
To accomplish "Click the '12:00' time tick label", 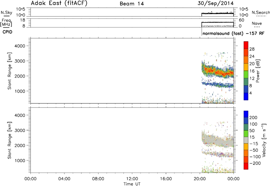I will point(132,179).
